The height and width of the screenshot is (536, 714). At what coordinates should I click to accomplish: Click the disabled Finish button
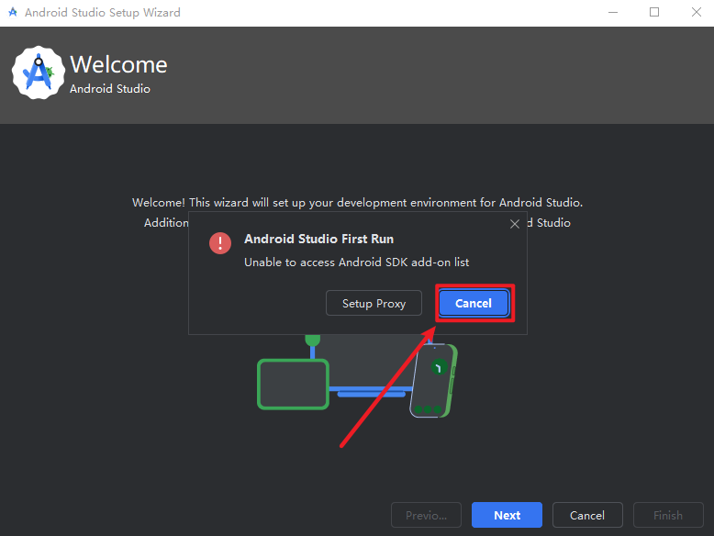point(667,515)
